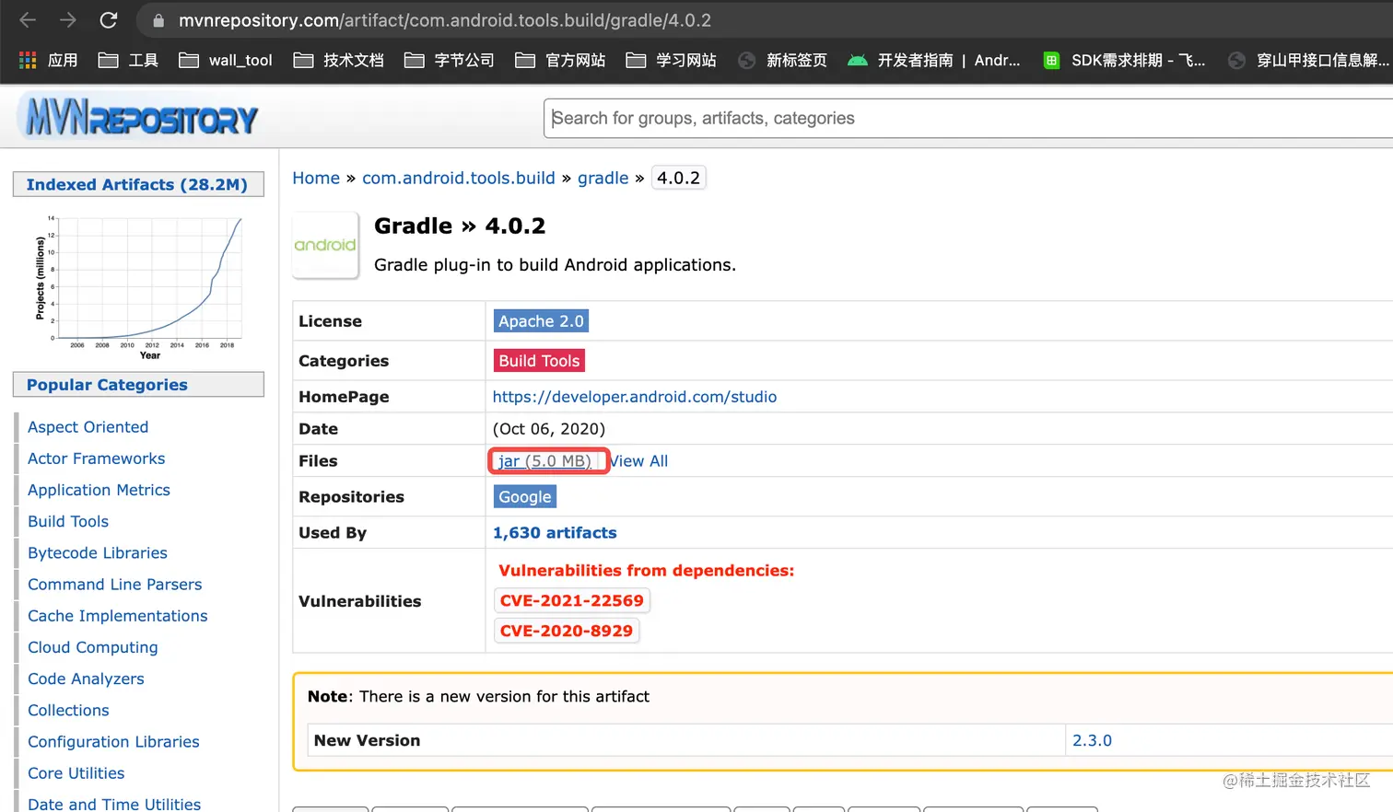1393x812 pixels.
Task: Open the 技术文档 bookmarks folder
Action: tap(338, 60)
